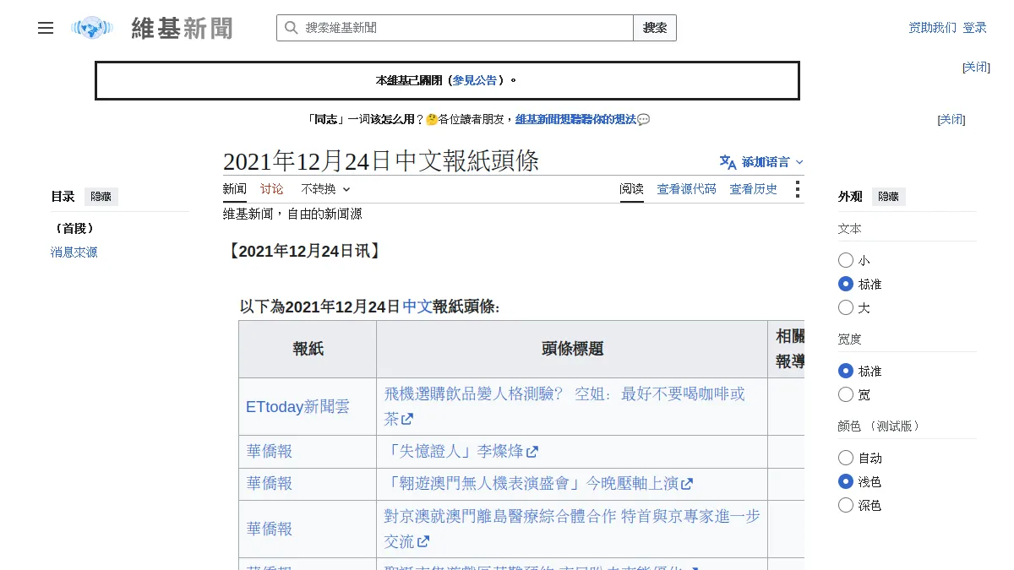Viewport: 1014px width, 570px height.
Task: Click the page title 2021年12月24日中文報紙頭條
Action: click(x=381, y=160)
